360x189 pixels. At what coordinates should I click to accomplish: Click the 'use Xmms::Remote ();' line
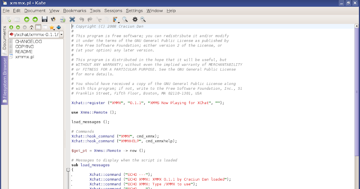tap(94, 112)
